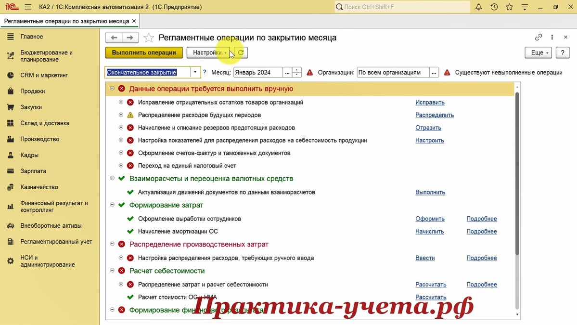Click the Отразить link
Viewport: 577px width, 325px height.
point(428,128)
